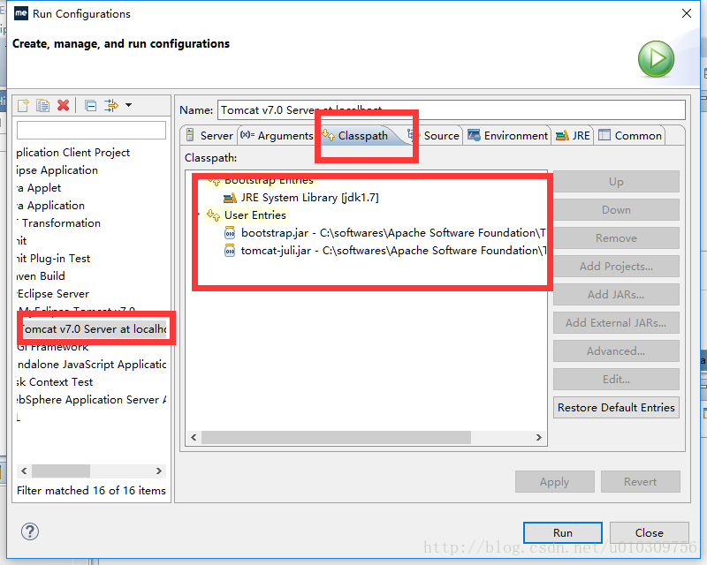Delete selected launch configuration with red X
The width and height of the screenshot is (707, 565).
coord(63,105)
